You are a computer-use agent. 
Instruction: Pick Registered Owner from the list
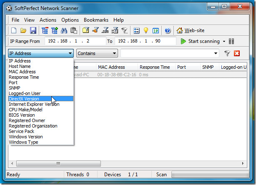point(41,120)
